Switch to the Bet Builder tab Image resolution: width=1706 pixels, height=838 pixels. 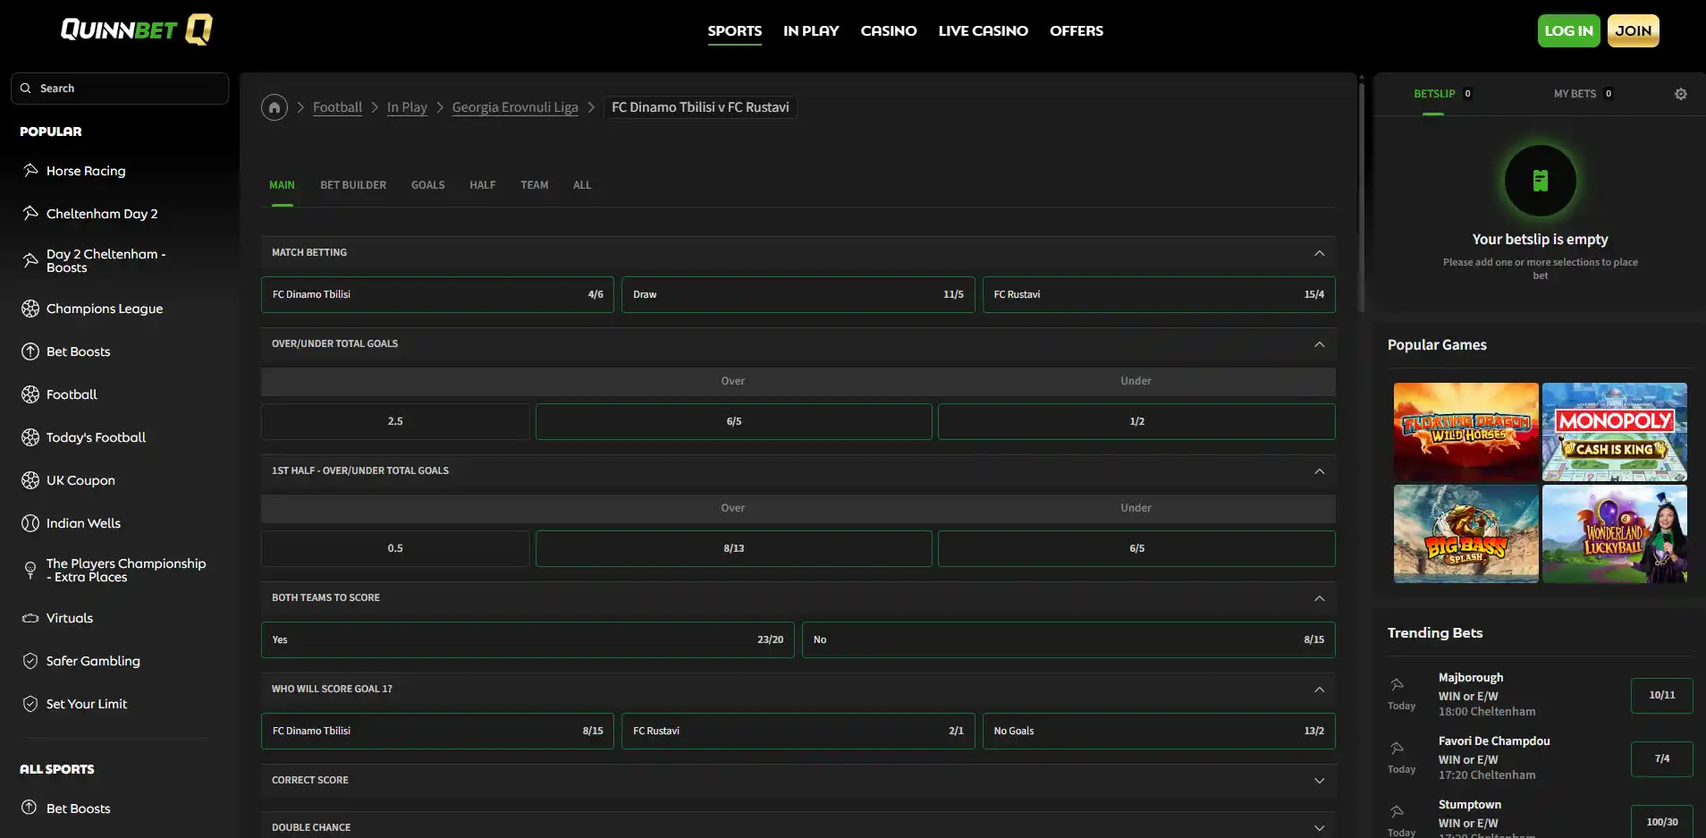(x=353, y=185)
